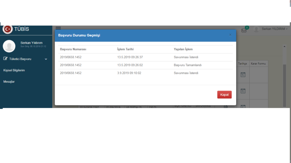Click the TÜBİS title text
This screenshot has width=291, height=163.
[x=22, y=29]
